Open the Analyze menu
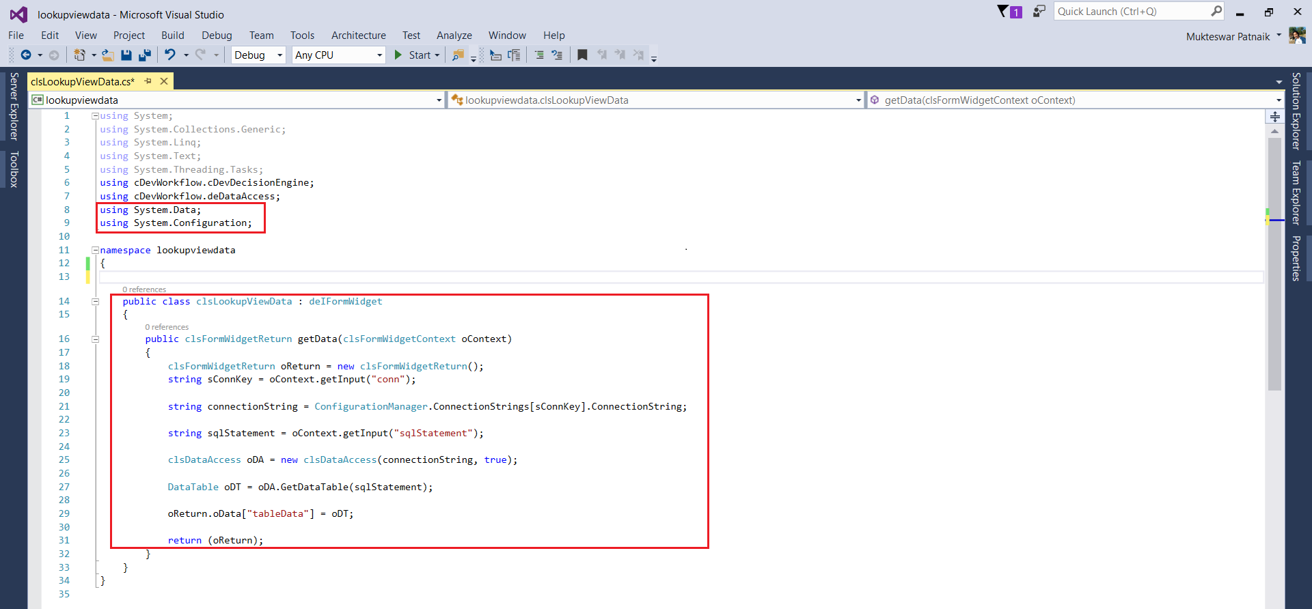Viewport: 1312px width, 609px height. coord(454,36)
